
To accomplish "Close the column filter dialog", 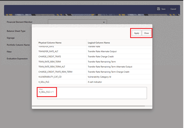I will 146,33.
